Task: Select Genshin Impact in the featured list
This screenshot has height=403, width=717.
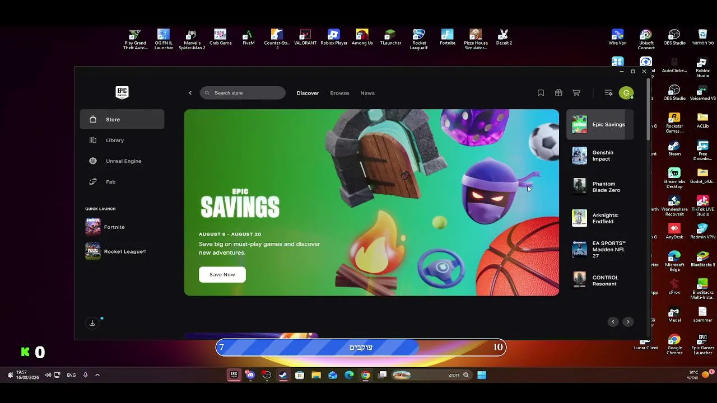Action: coord(600,156)
